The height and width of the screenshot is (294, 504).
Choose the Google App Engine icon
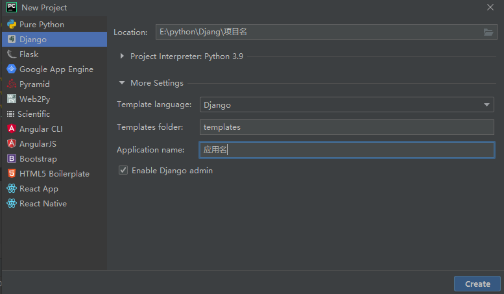click(12, 69)
